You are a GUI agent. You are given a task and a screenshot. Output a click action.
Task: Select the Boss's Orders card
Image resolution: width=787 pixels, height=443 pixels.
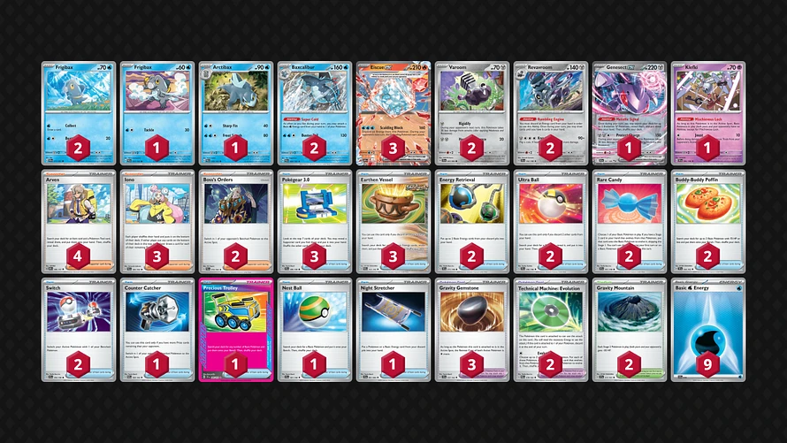[236, 222]
